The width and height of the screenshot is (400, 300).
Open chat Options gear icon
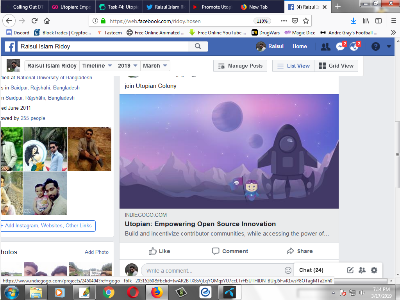coord(374,270)
